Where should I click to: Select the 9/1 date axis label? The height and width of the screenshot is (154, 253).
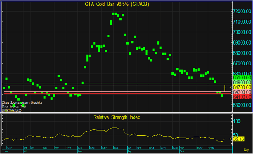(129, 148)
